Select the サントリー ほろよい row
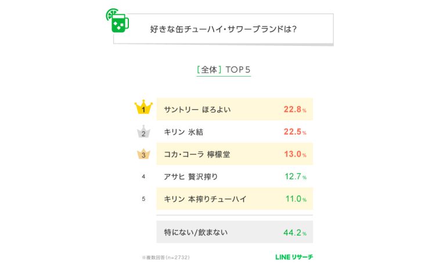The height and width of the screenshot is (278, 447). point(235,109)
